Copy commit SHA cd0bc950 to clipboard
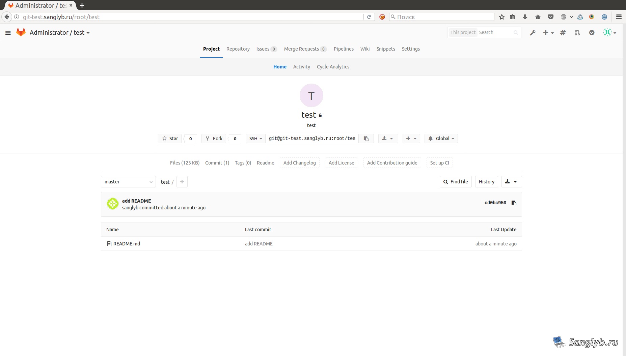The height and width of the screenshot is (356, 626). (x=514, y=203)
